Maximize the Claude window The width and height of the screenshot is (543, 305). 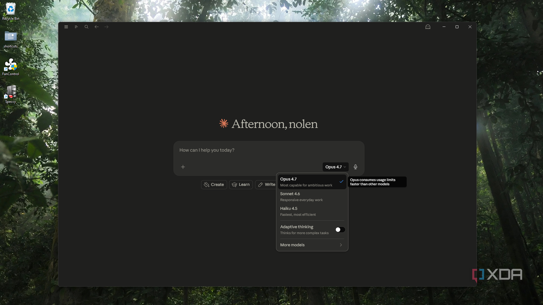[x=457, y=27]
